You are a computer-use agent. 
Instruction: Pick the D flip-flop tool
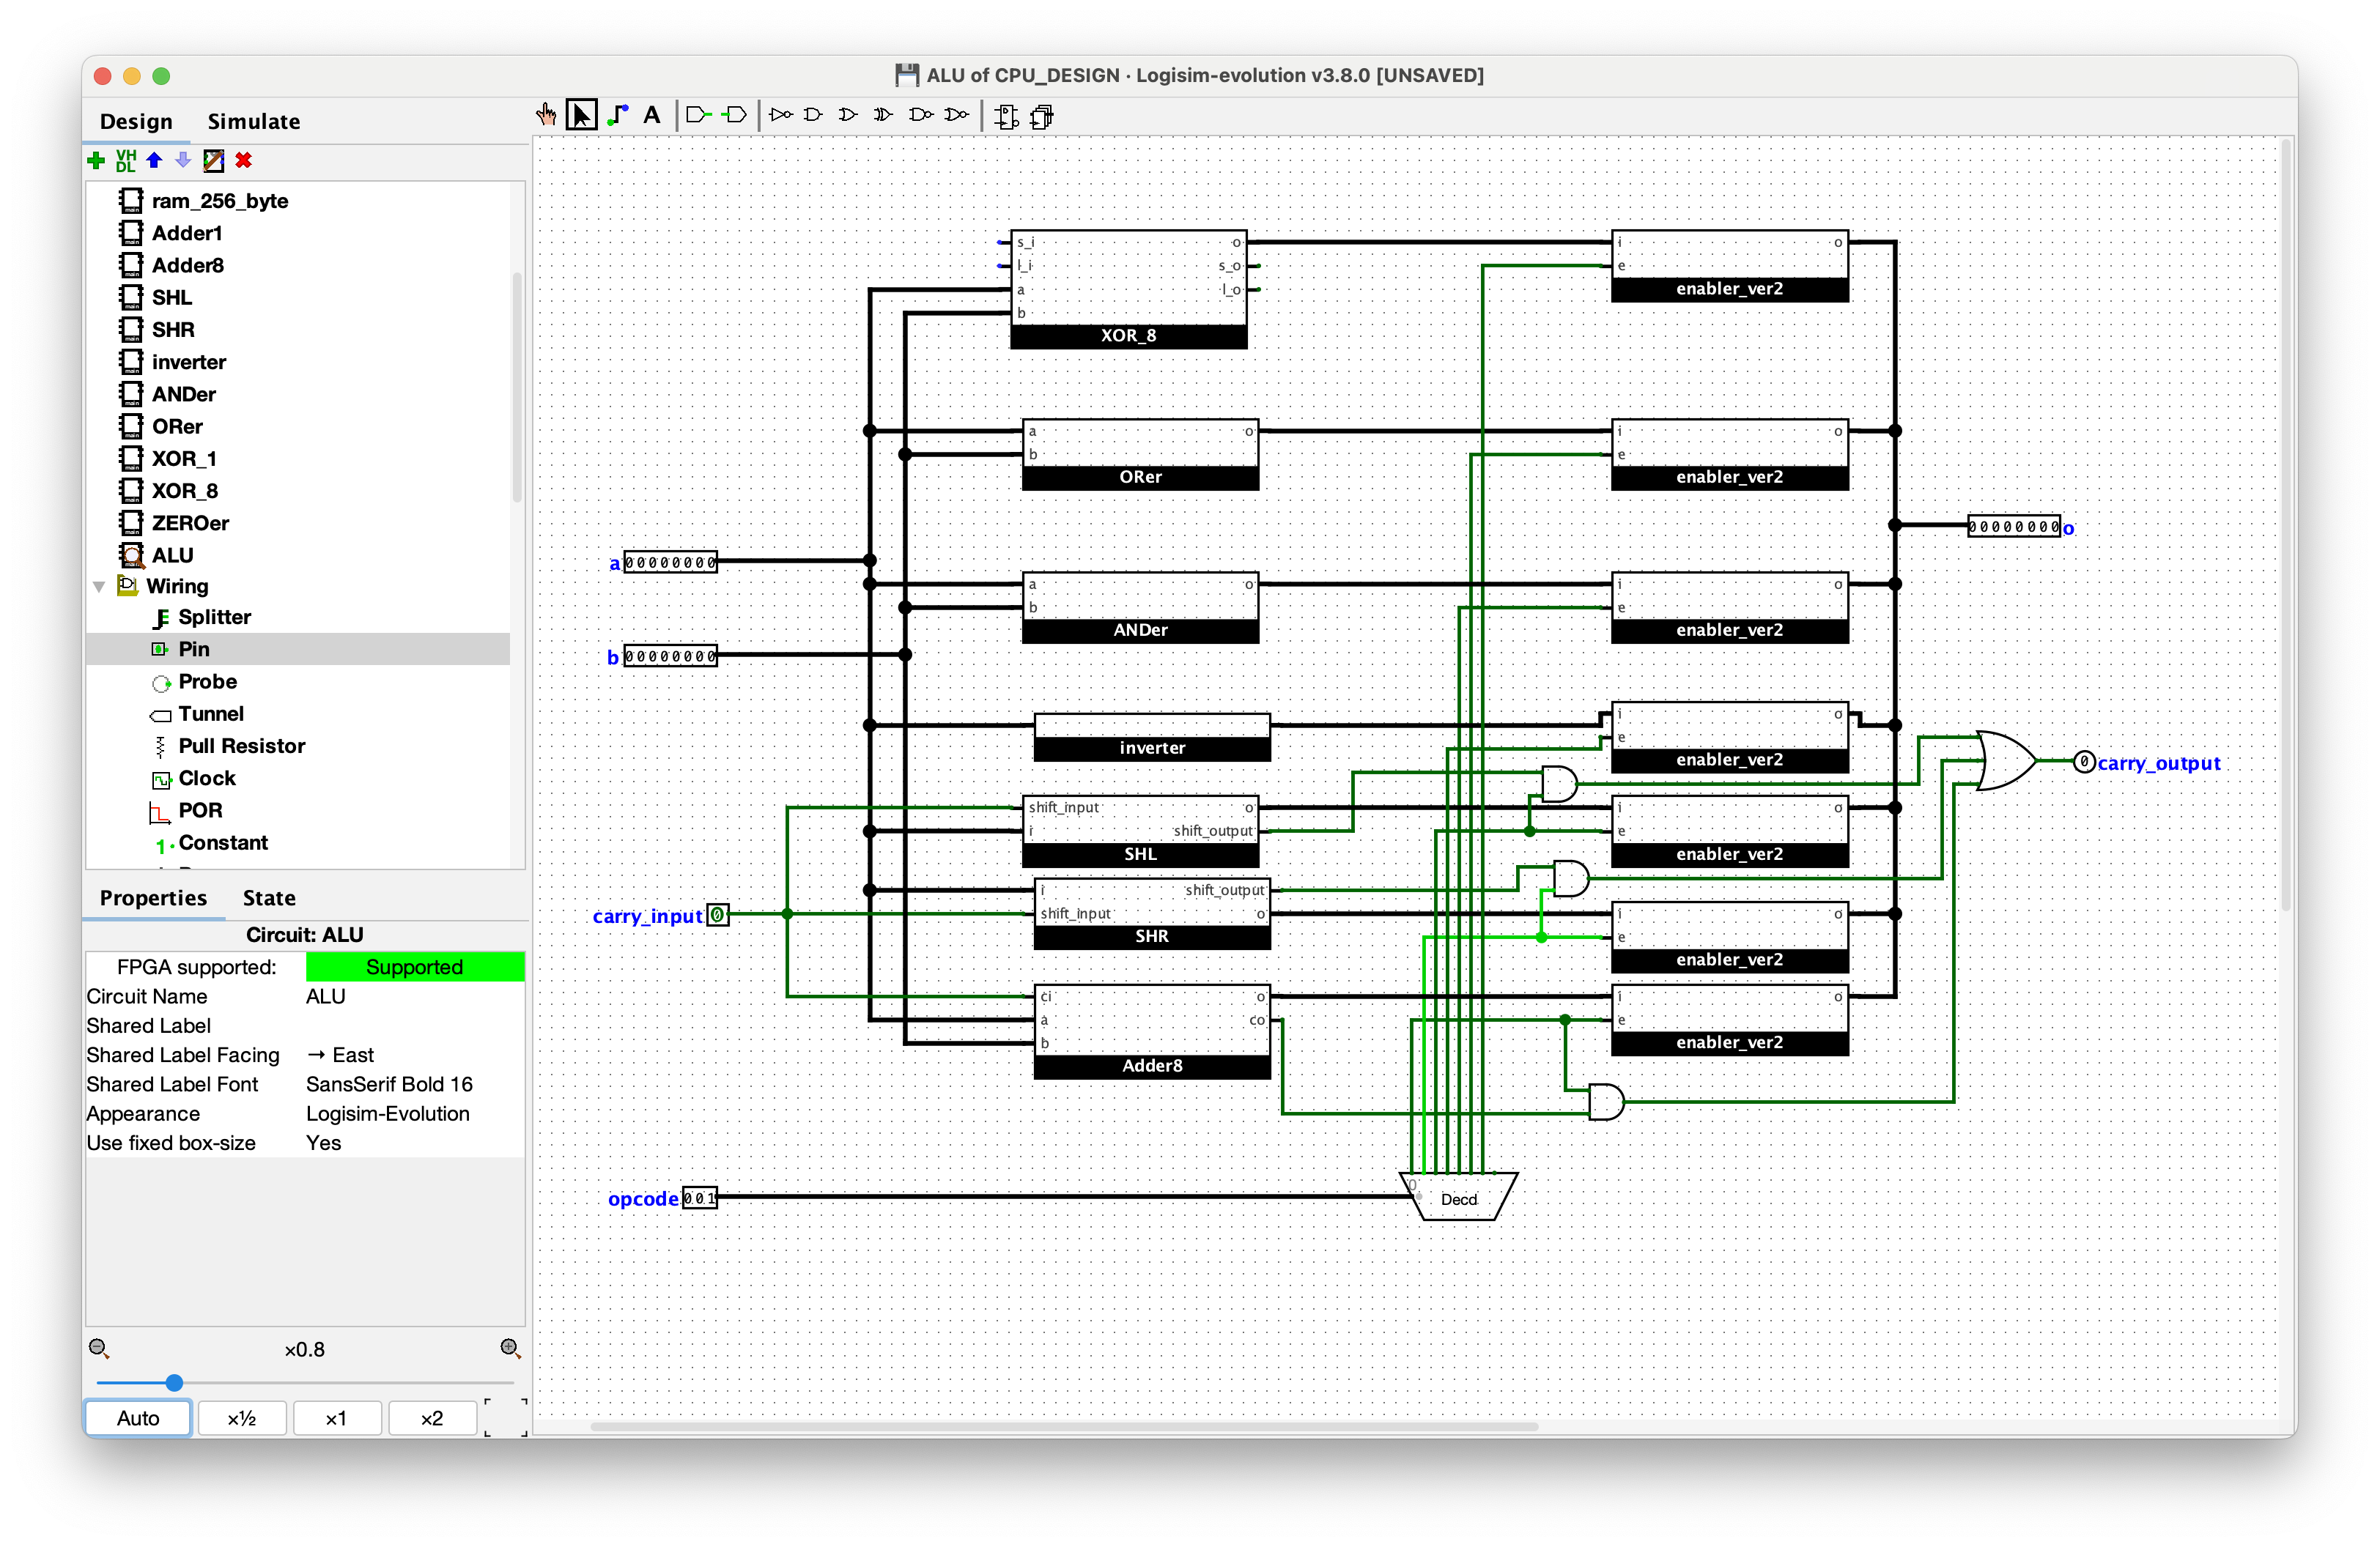pyautogui.click(x=1007, y=117)
